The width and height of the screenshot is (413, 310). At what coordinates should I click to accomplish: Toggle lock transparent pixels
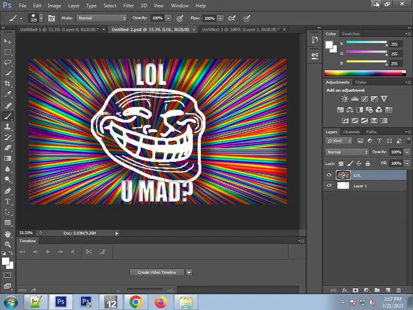point(341,164)
